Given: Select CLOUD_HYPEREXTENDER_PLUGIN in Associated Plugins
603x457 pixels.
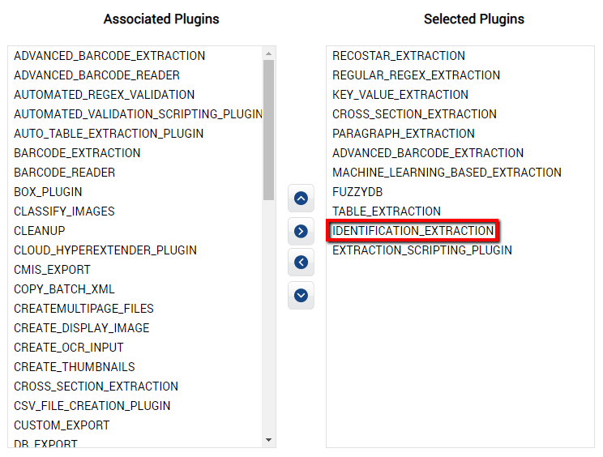Looking at the screenshot, I should coord(105,250).
